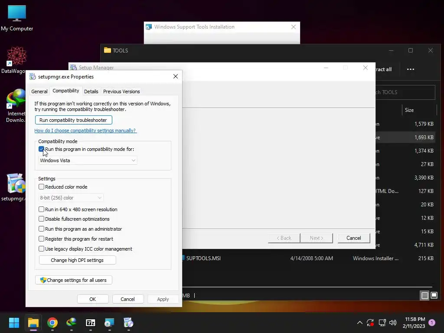The width and height of the screenshot is (444, 333).
Task: Click the setupmgr.exe Properties title icon
Action: (33, 76)
